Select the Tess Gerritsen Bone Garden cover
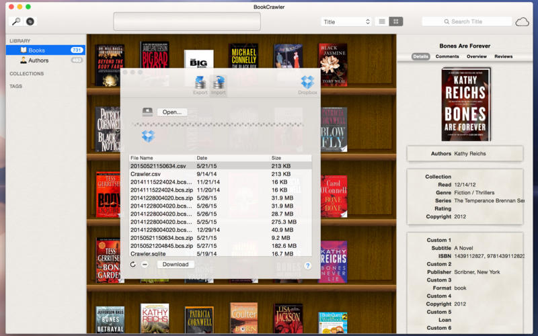This screenshot has height=336, width=538. (108, 260)
